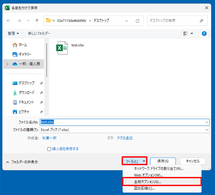The image size is (215, 195).
Task: Open デスクトップ in quick access
Action: tap(24, 83)
